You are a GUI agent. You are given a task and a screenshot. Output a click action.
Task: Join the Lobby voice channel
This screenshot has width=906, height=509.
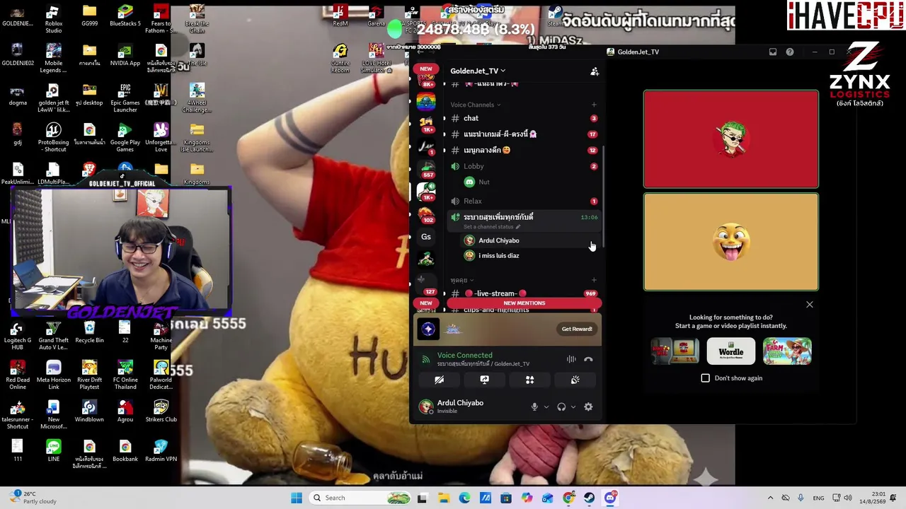524,166
